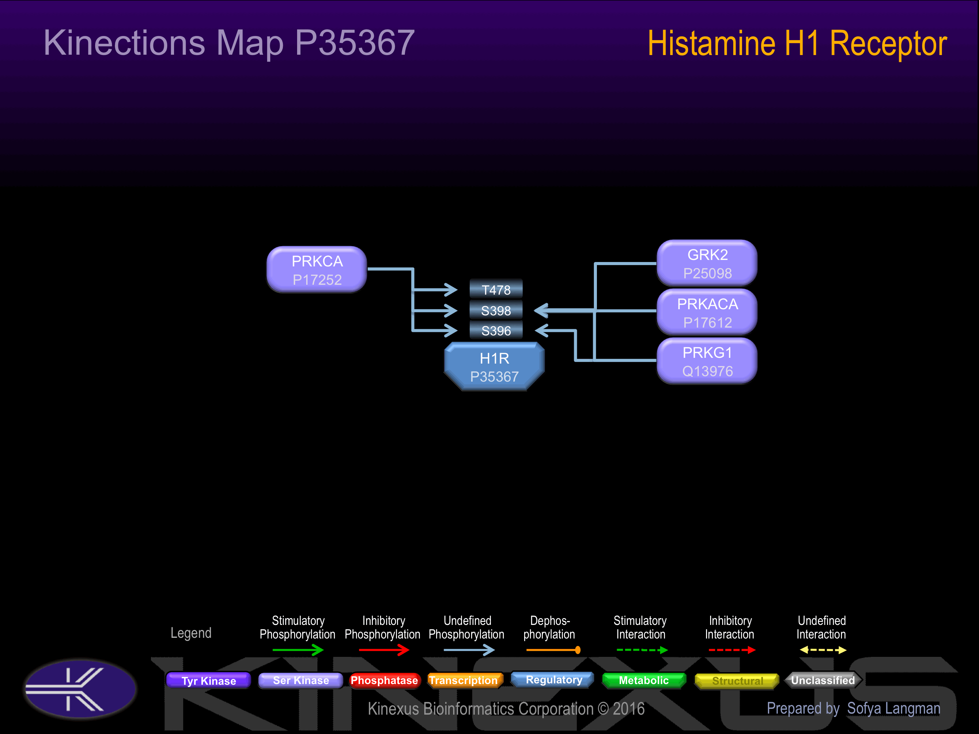Click the H1R P35367 central protein node

(494, 367)
